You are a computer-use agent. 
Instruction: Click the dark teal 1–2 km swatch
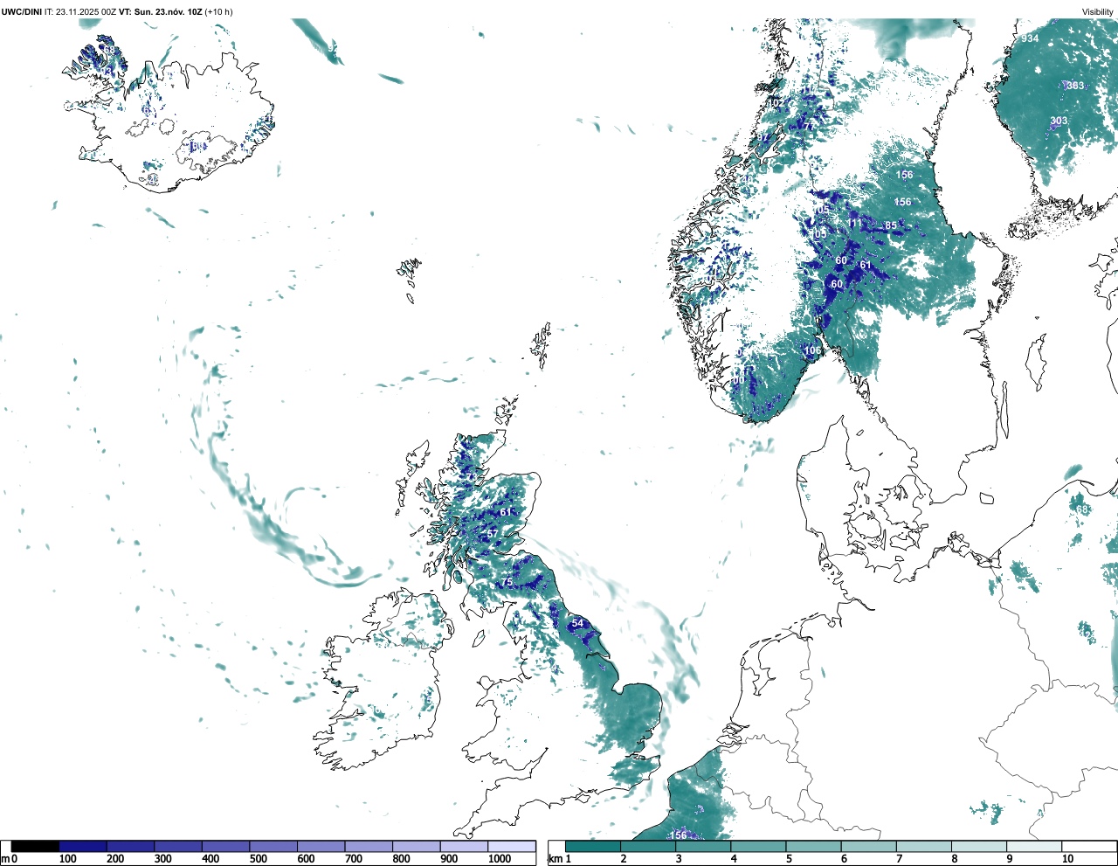(593, 846)
